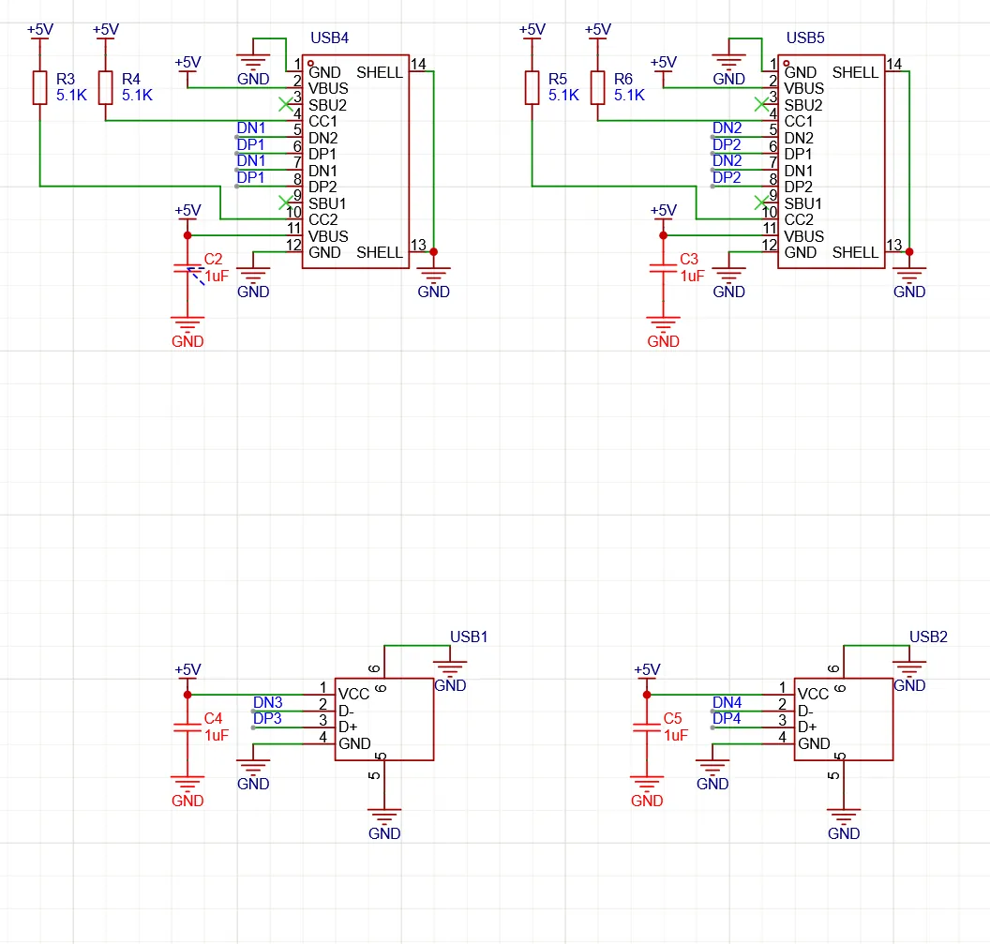Screen dimensions: 990x944
Task: Click the junction dot at USB5 pin 13
Action: coord(909,252)
